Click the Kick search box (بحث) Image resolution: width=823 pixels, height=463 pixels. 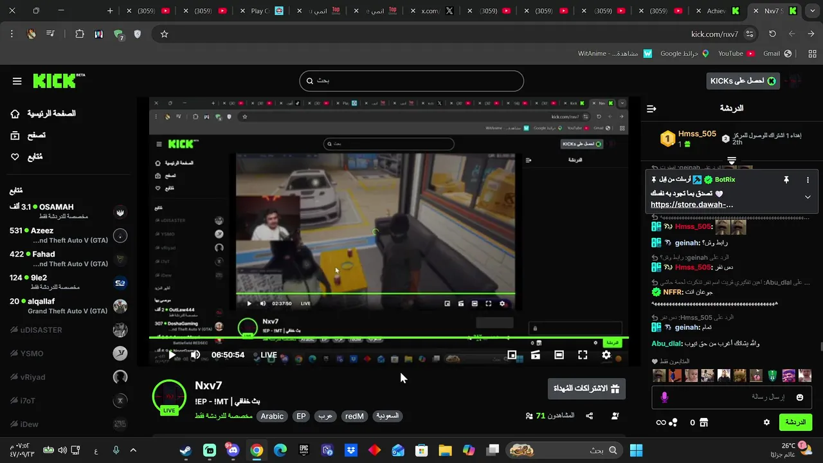coord(411,81)
